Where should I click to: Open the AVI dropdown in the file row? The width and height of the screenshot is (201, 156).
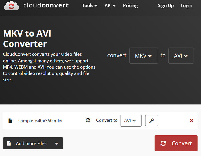131,121
